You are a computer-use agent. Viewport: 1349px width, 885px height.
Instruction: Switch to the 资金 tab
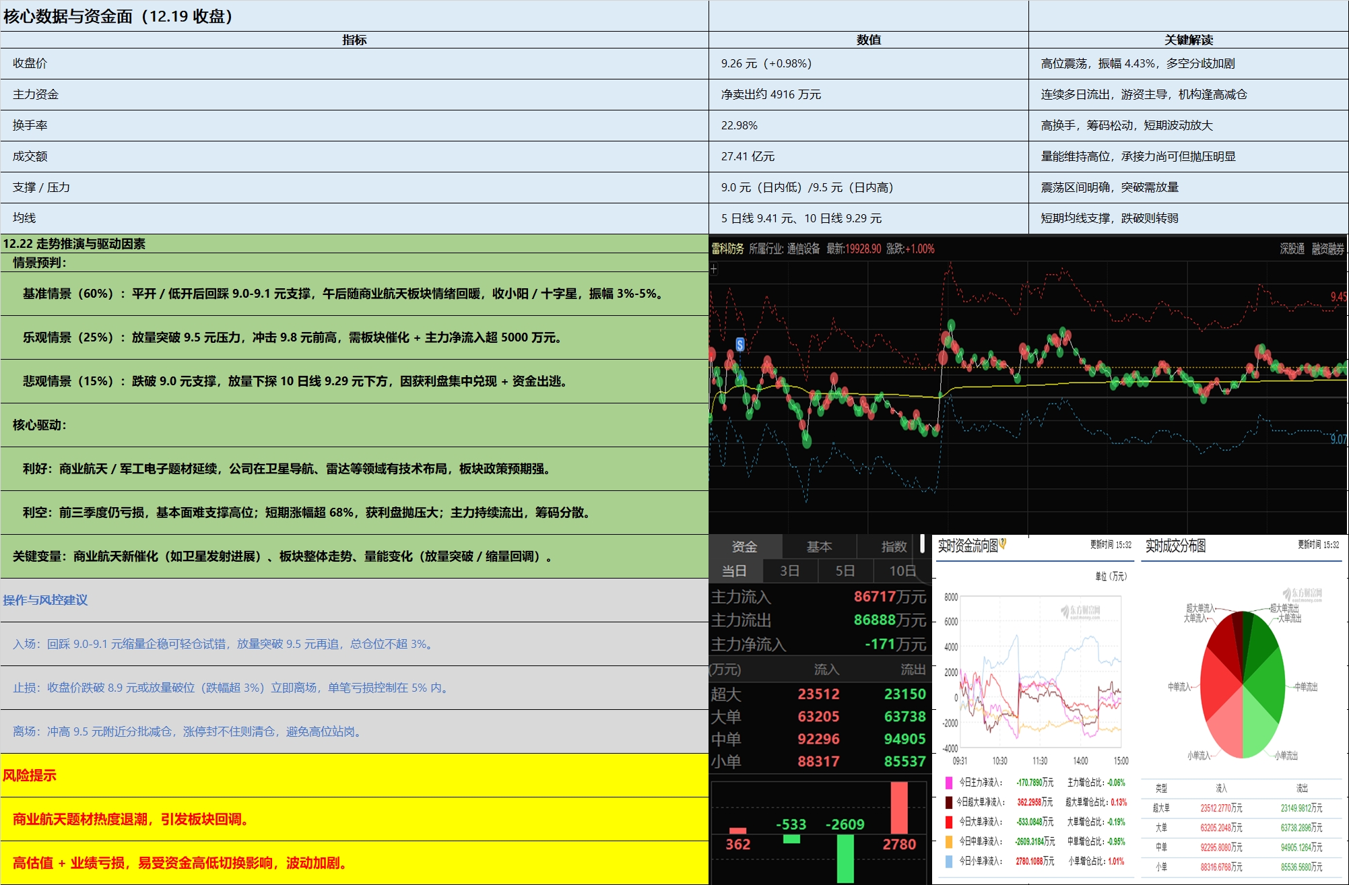(x=744, y=547)
